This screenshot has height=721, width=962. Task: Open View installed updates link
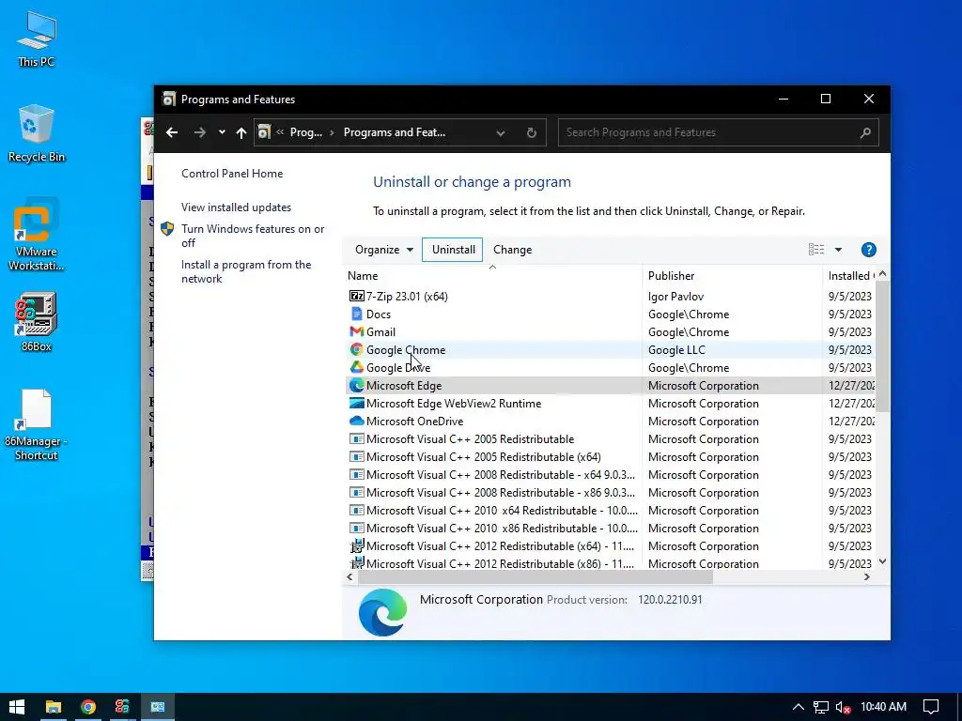click(x=236, y=207)
